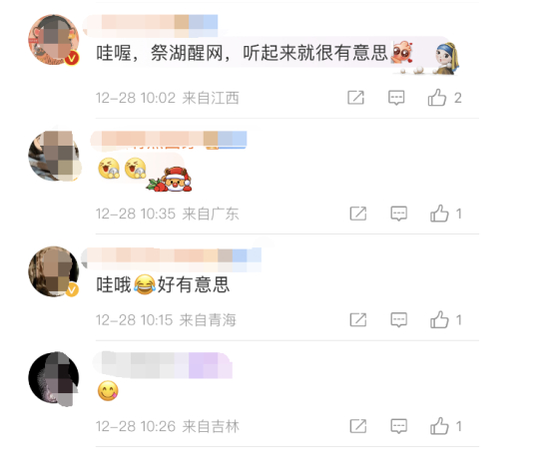This screenshot has width=549, height=450.
Task: Share the 广东 comment via repost icon
Action: (358, 214)
